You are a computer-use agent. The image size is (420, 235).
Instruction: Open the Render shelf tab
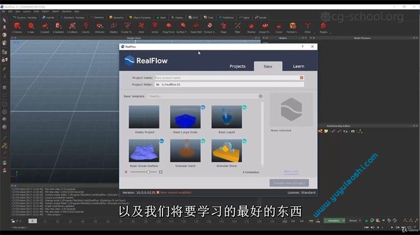[x=261, y=18]
